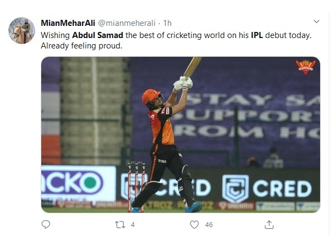Open the MianMeharAli display name link

click(68, 23)
